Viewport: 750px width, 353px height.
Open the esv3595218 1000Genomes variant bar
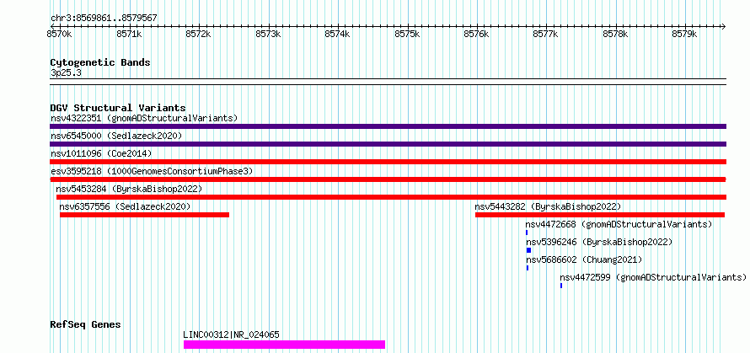pos(388,179)
